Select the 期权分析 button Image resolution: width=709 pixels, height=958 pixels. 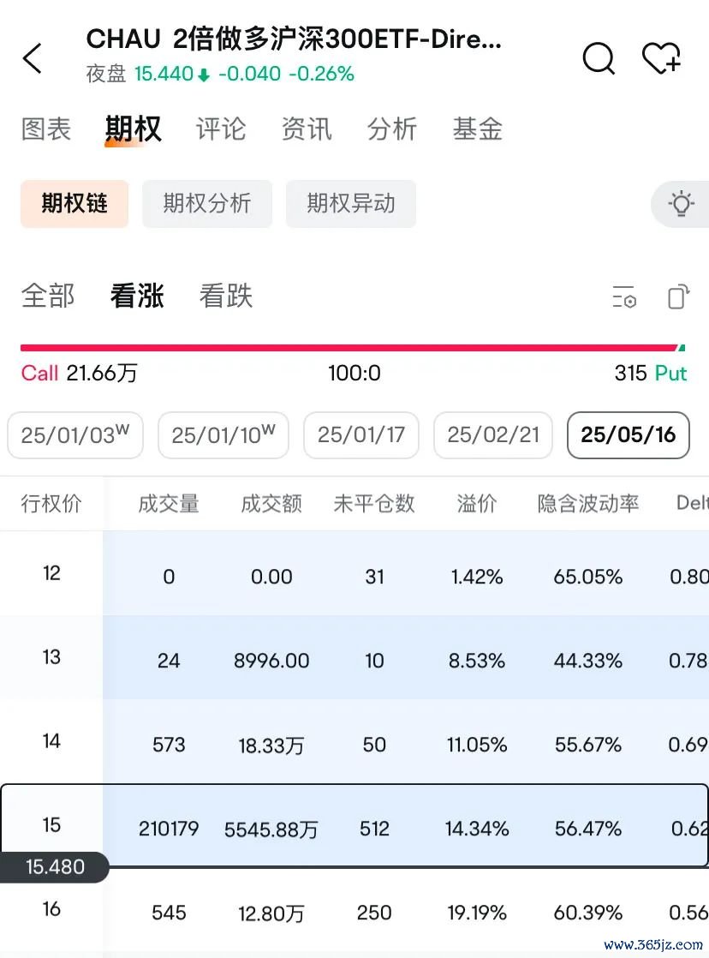(207, 204)
